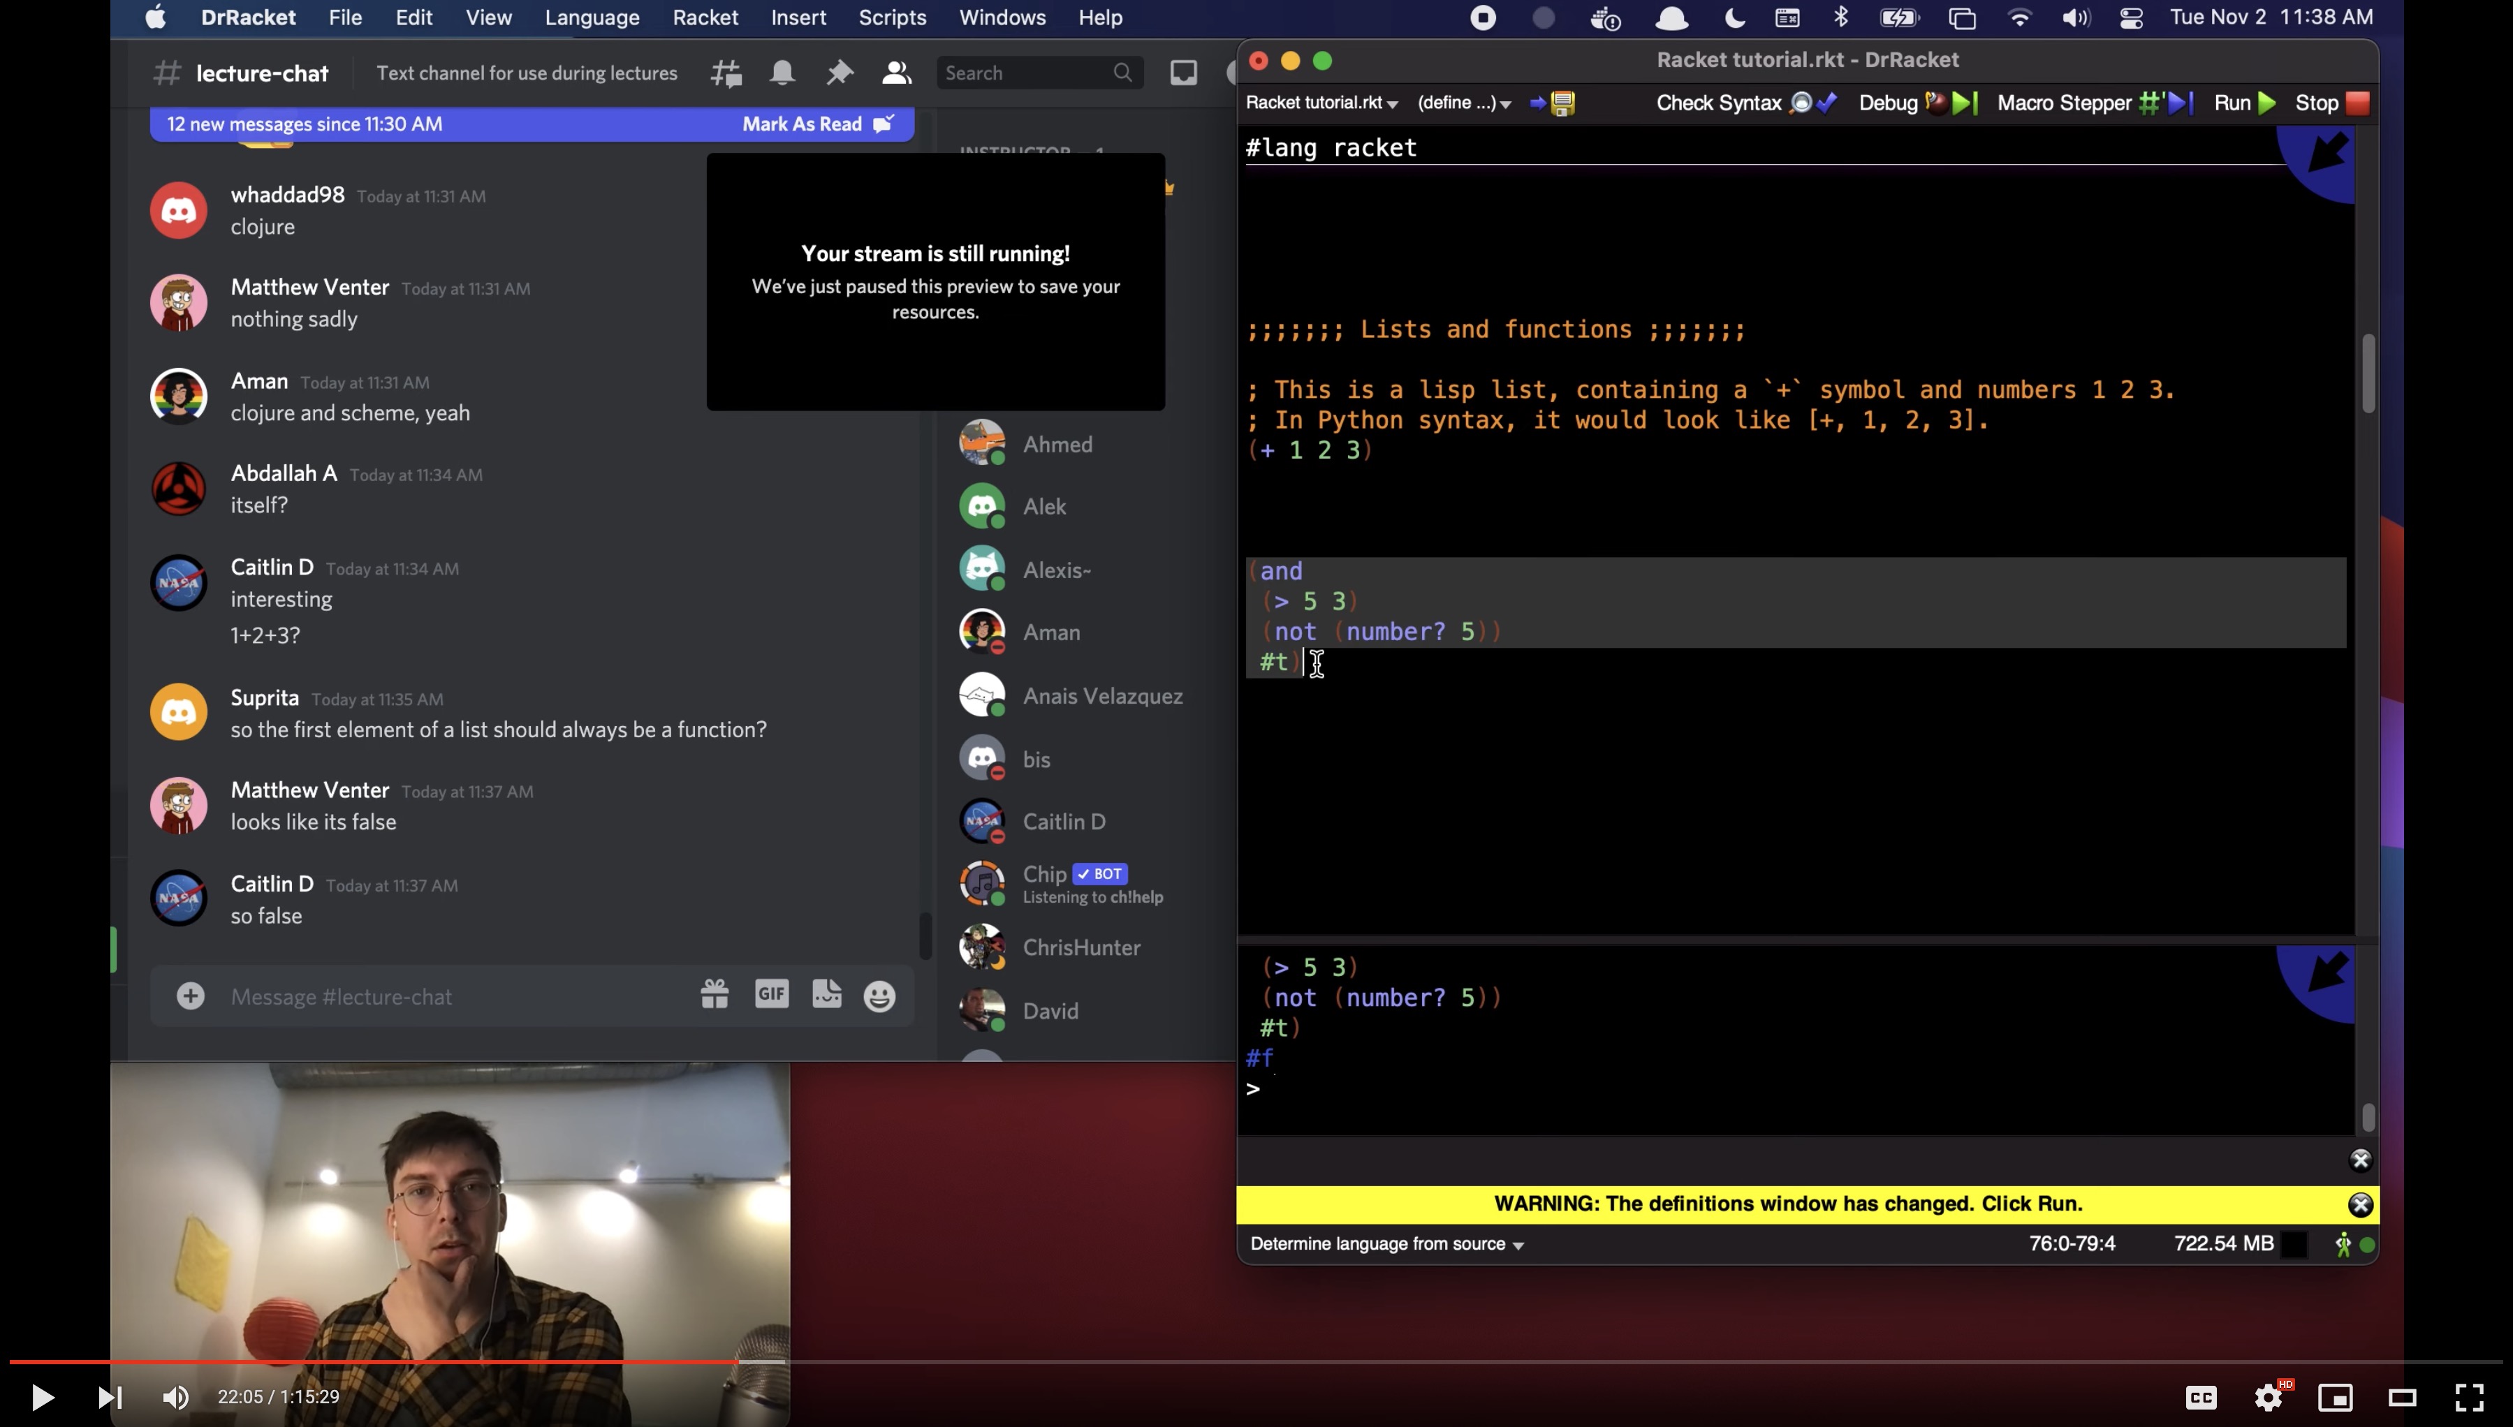Dismiss the yellow warning banner close icon
The width and height of the screenshot is (2513, 1427).
(x=2361, y=1204)
